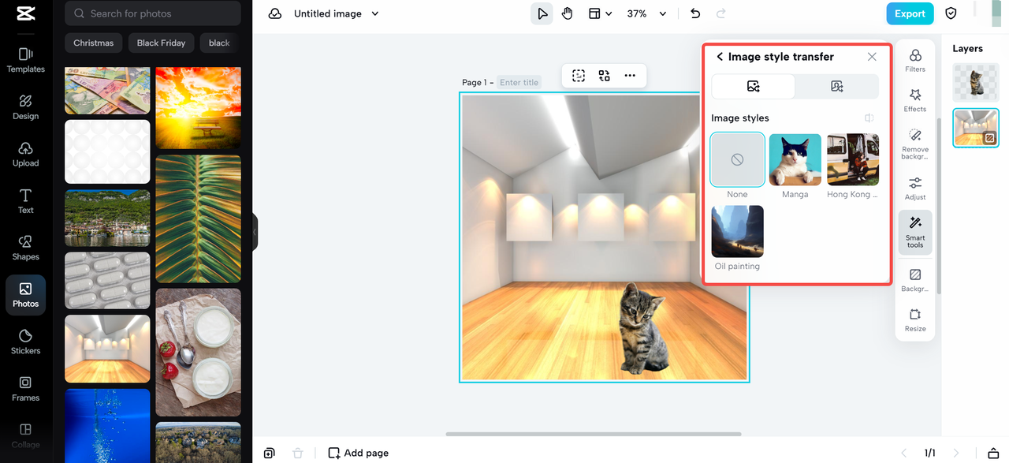Click the Enter title page field

point(519,82)
